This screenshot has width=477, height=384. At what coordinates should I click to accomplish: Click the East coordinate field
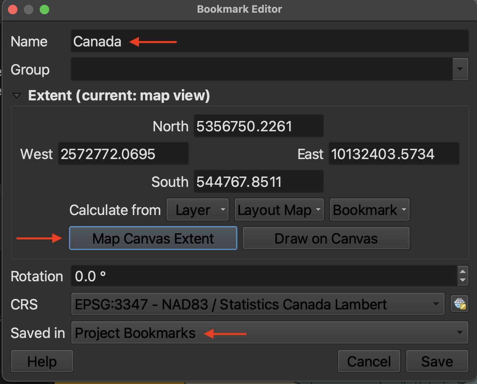(x=393, y=154)
